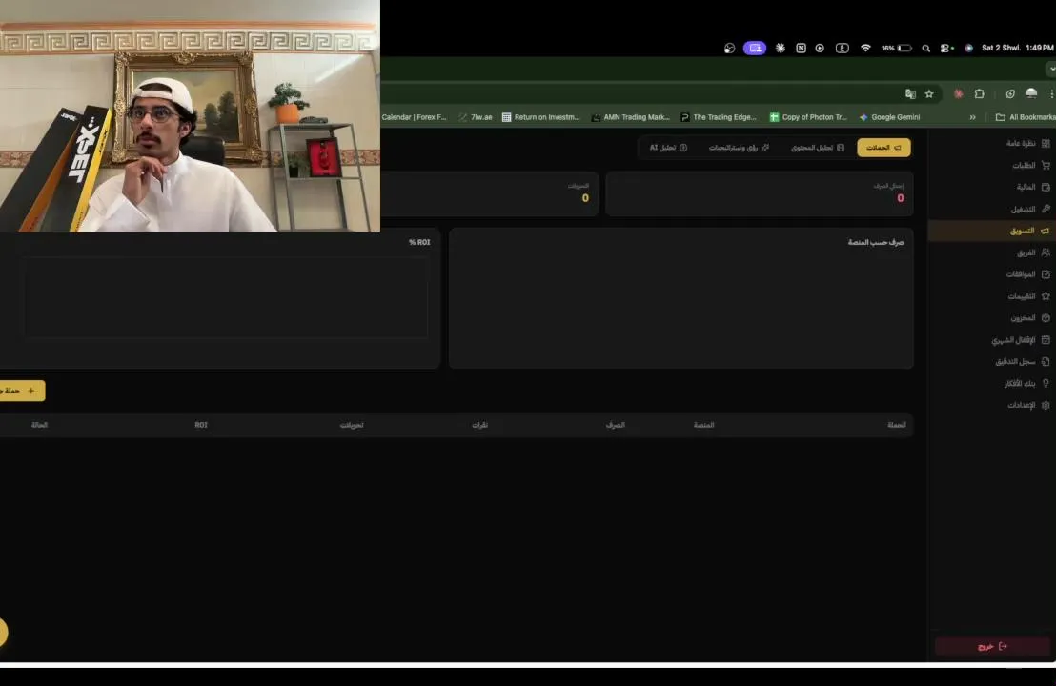
Task: Open the Google Gemini bookmark
Action: click(889, 117)
